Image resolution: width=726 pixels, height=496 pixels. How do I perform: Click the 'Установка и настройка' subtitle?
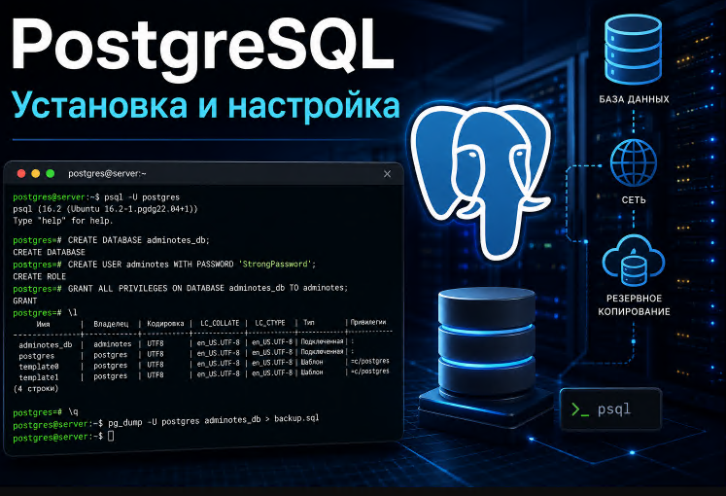[x=206, y=106]
